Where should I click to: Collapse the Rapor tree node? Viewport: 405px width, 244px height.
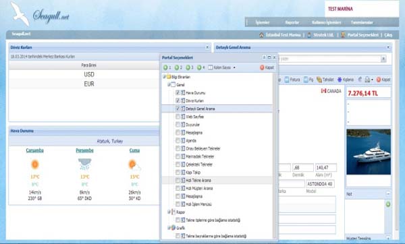169,212
